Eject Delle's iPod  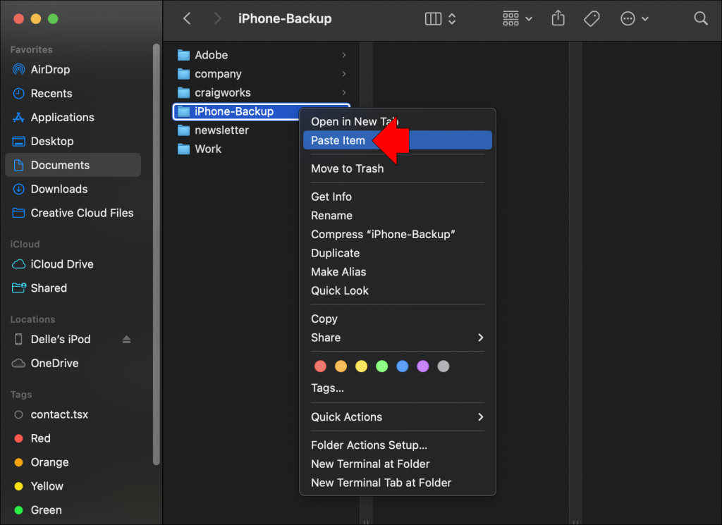click(x=127, y=340)
